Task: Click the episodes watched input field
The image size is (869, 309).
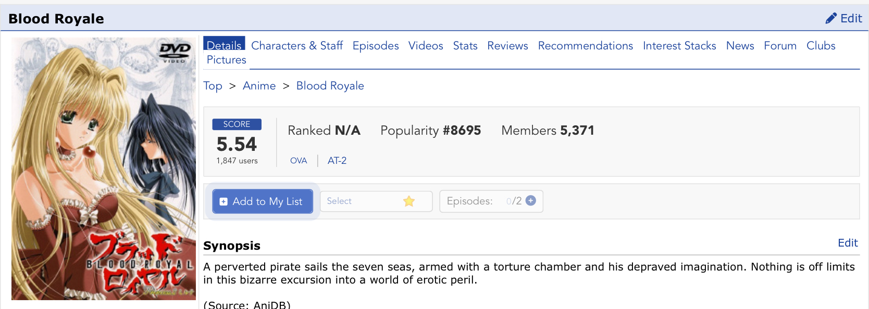Action: tap(508, 201)
